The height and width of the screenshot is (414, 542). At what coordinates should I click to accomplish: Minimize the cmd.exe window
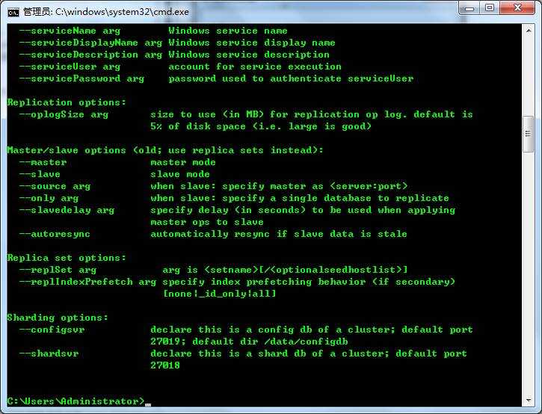coord(469,8)
